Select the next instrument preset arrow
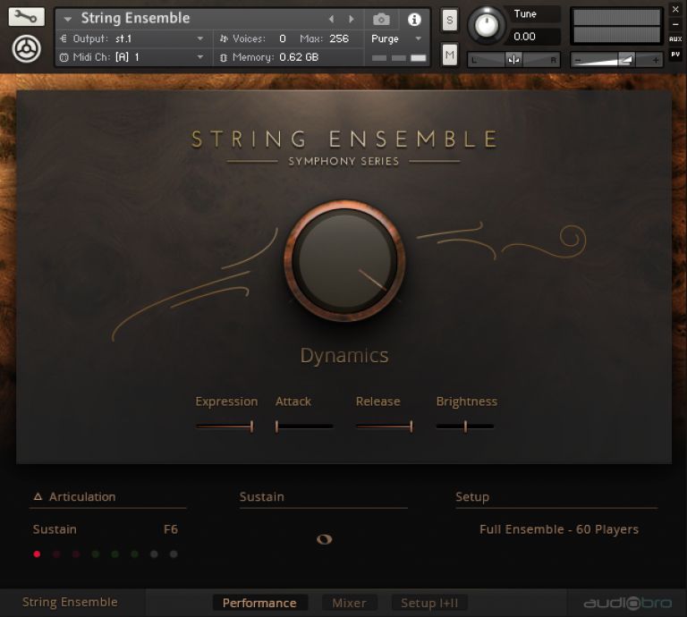Image resolution: width=687 pixels, height=617 pixels. (352, 19)
